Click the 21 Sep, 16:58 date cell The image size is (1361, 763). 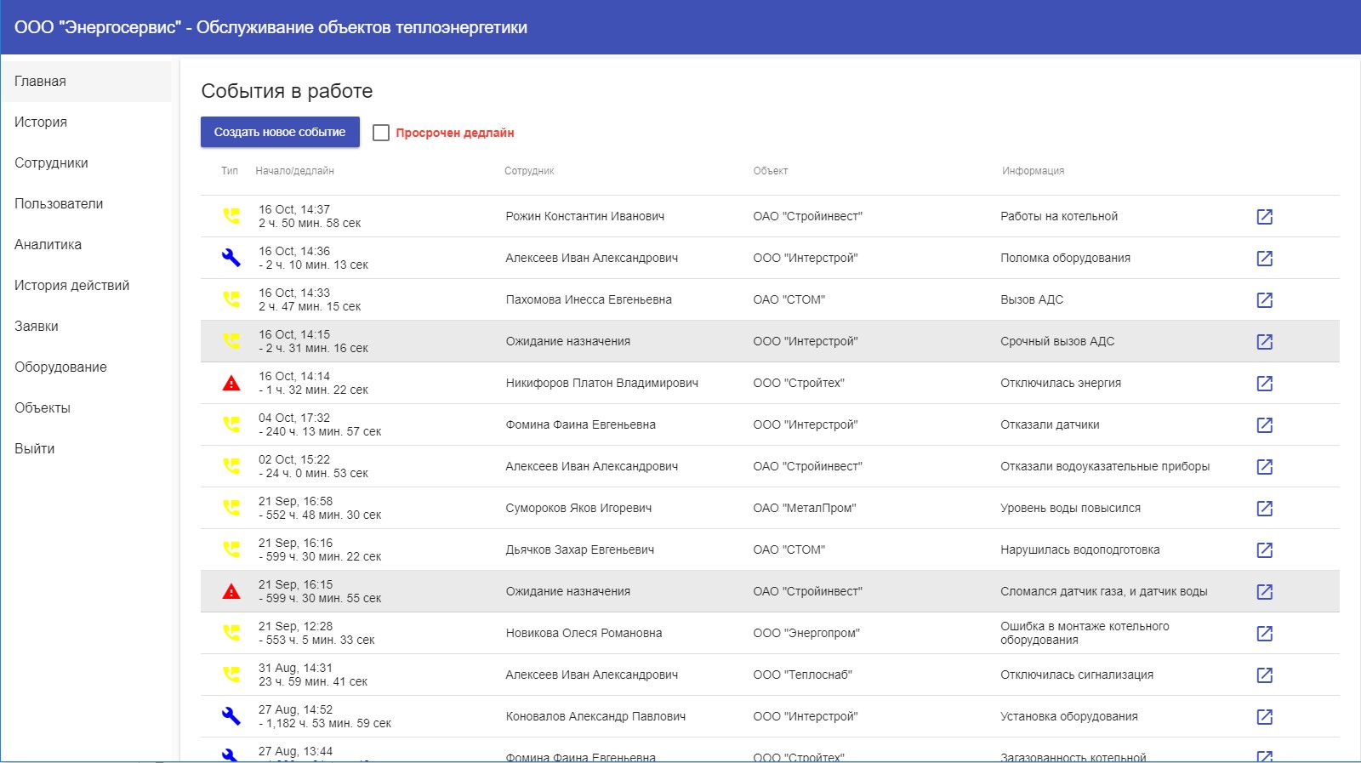pyautogui.click(x=296, y=501)
